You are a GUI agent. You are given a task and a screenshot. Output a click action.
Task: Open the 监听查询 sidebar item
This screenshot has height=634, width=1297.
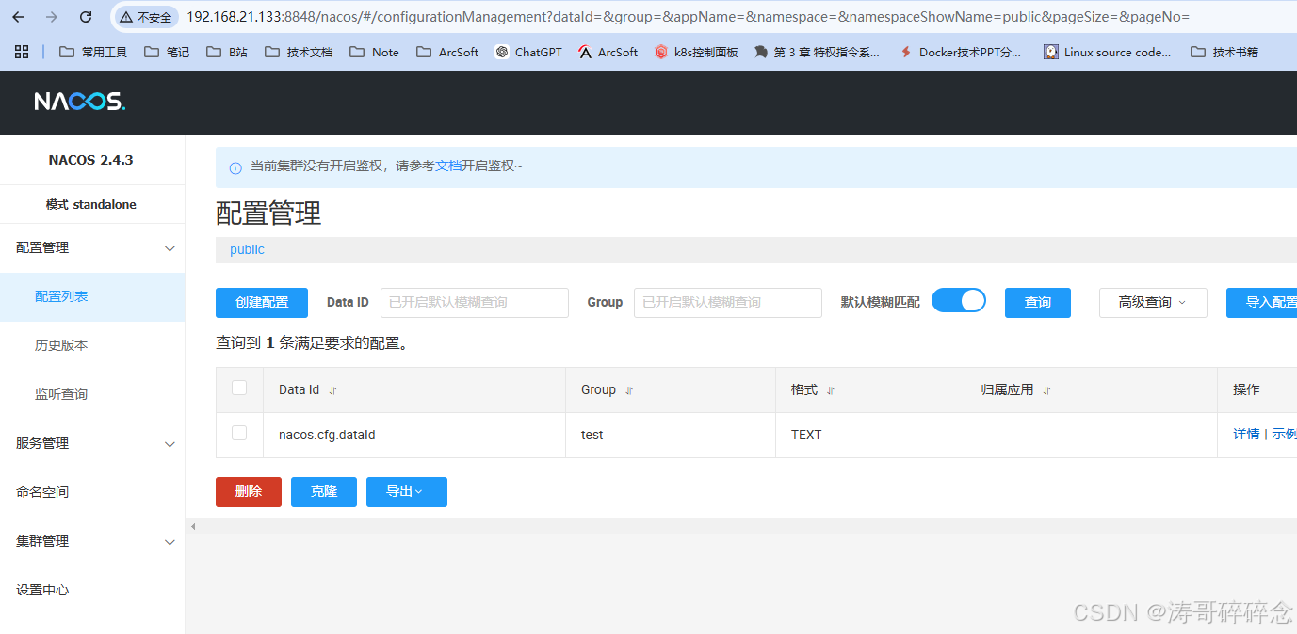62,394
